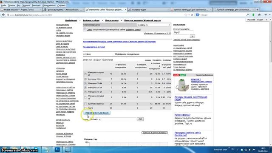Image resolution: width=272 pixels, height=153 pixels.
Task: Open the Простые рецепты Женский портал link
Action: (143, 20)
